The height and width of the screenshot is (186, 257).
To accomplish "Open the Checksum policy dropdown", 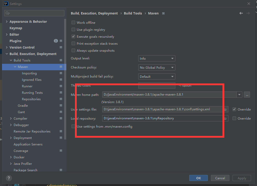I will 157,68.
